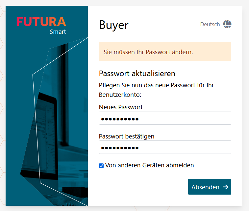
Task: Click the "Neues Passwort" field label
Action: coord(121,107)
